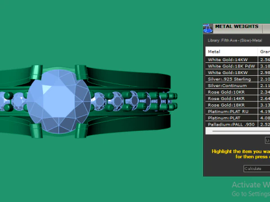Click the Calculate button
Image resolution: width=270 pixels, height=202 pixels.
point(256,168)
